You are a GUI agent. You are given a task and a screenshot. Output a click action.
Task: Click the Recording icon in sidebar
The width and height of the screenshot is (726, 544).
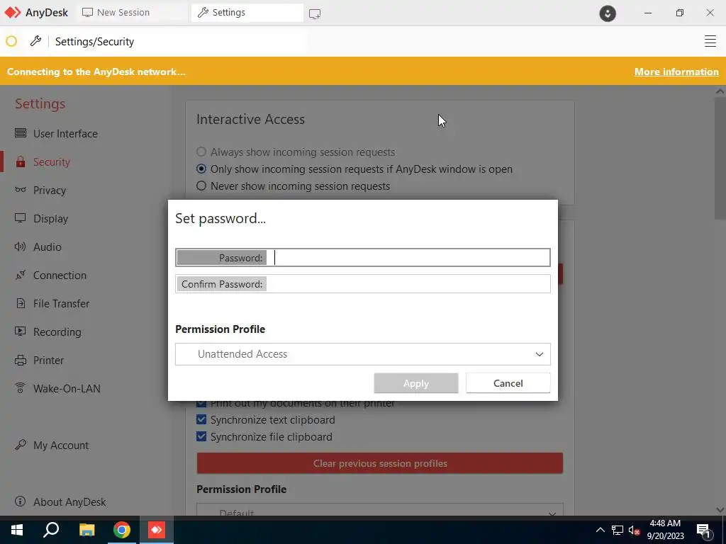coord(21,331)
